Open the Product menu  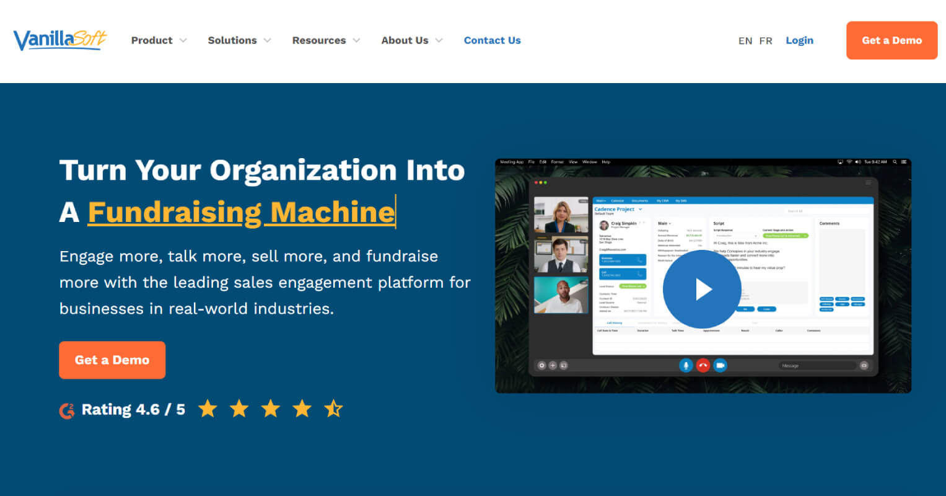click(152, 40)
